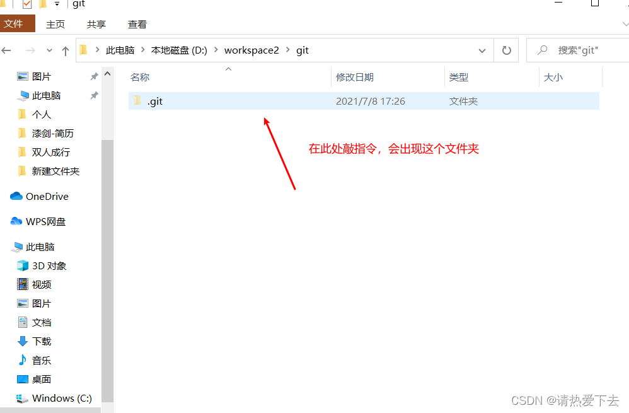Toggle properties checkmark icon in title bar
629x413 pixels.
pos(27,4)
